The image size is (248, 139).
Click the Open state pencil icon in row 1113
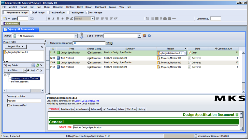point(190,53)
